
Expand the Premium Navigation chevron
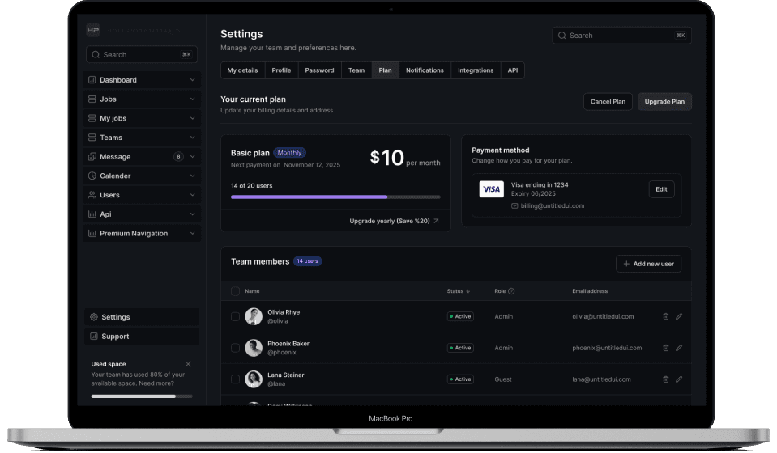click(192, 234)
